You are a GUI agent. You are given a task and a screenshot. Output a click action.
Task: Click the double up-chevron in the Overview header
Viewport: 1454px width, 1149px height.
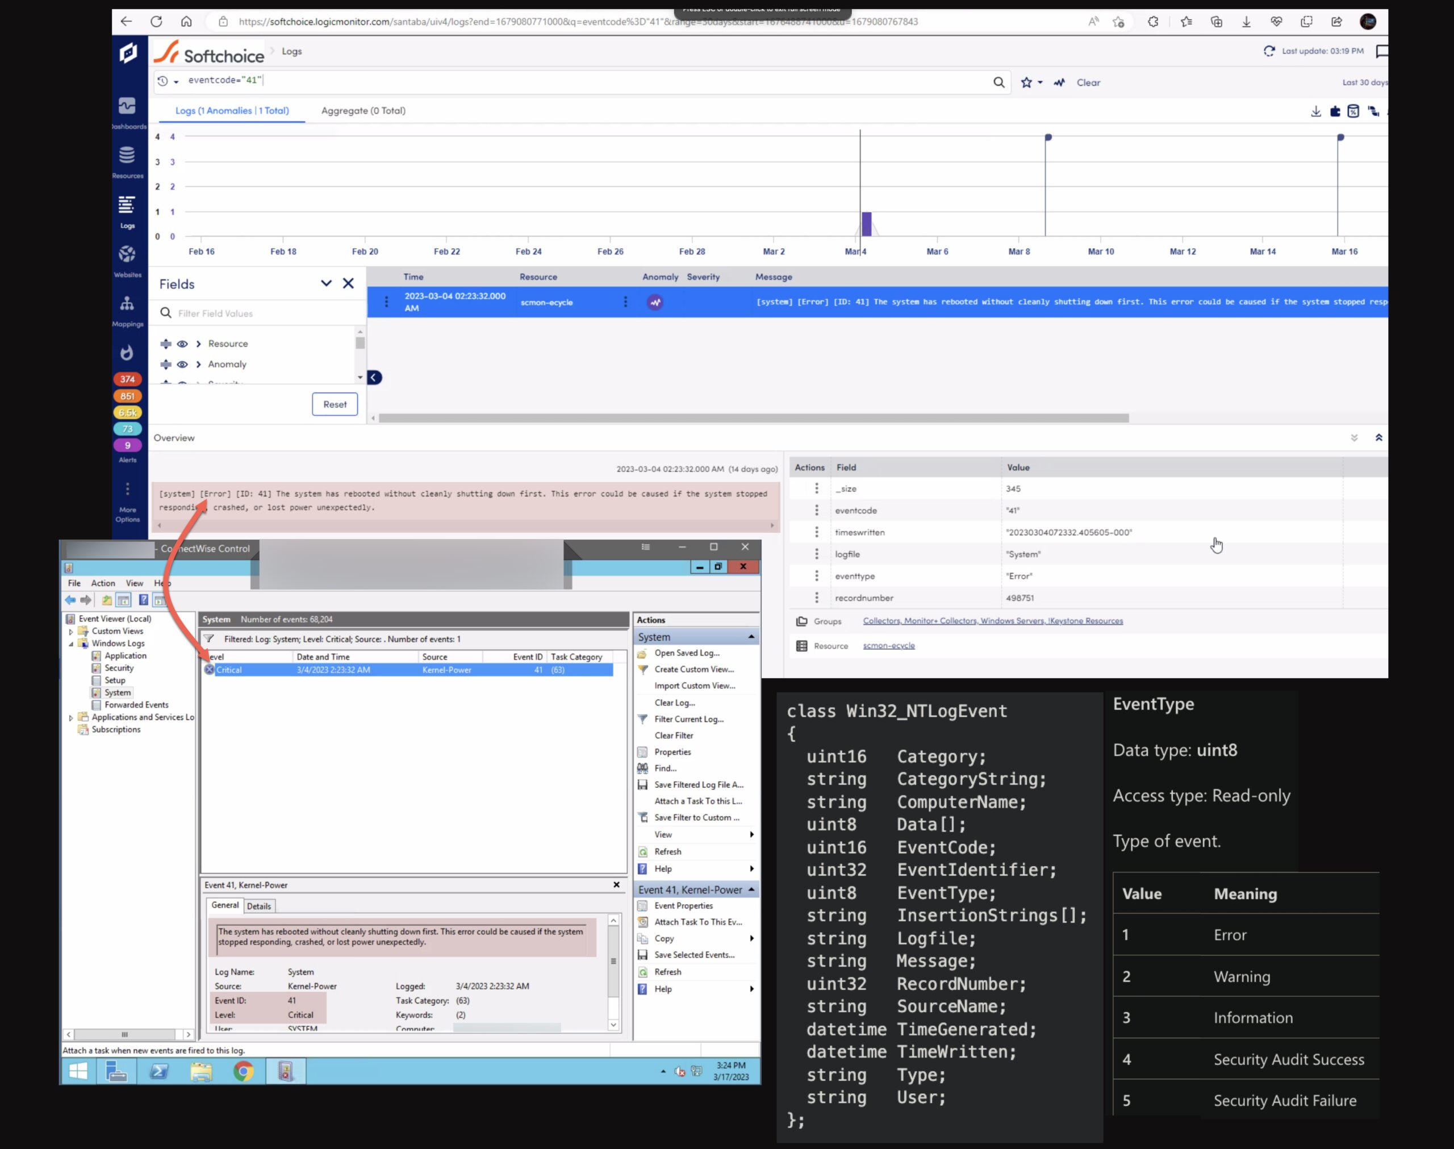click(1378, 437)
